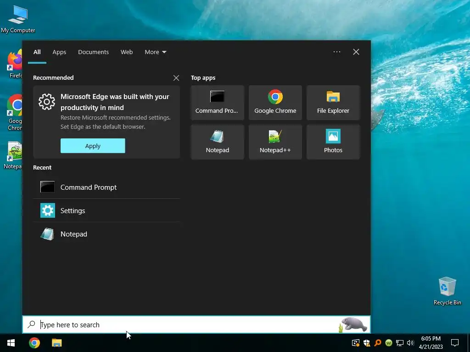Click the green round tray icon
Image resolution: width=470 pixels, height=352 pixels.
point(389,343)
